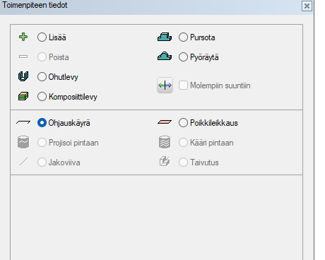This screenshot has height=260, width=325.
Task: Select the Taivutus radio button
Action: coord(183,162)
